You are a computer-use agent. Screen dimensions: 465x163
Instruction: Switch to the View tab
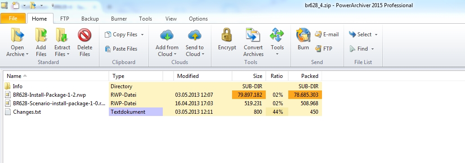pyautogui.click(x=171, y=19)
